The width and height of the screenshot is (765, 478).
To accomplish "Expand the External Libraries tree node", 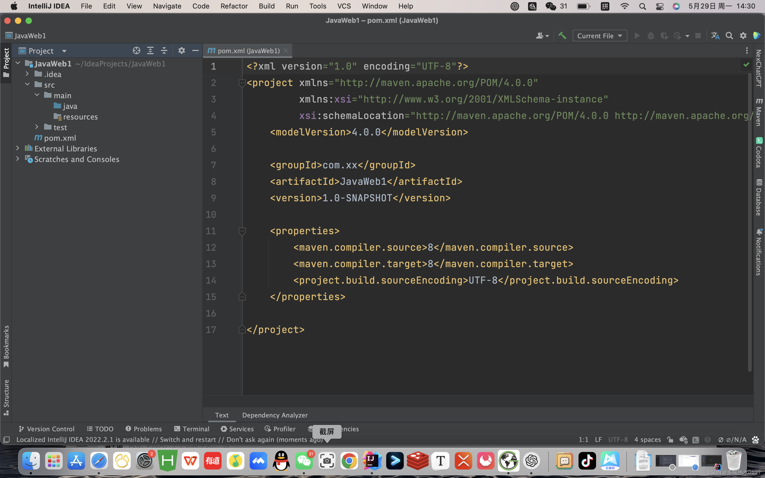I will [x=18, y=148].
